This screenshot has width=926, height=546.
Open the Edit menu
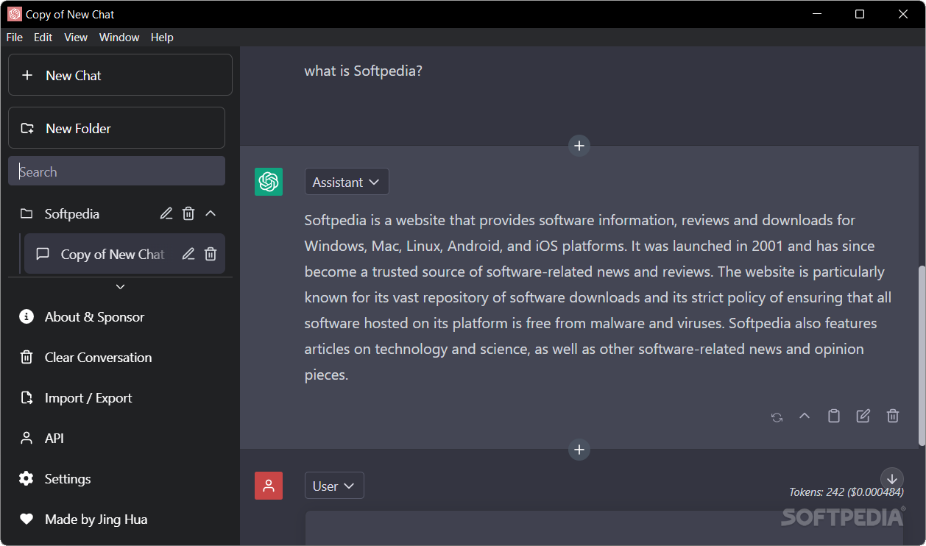(43, 38)
